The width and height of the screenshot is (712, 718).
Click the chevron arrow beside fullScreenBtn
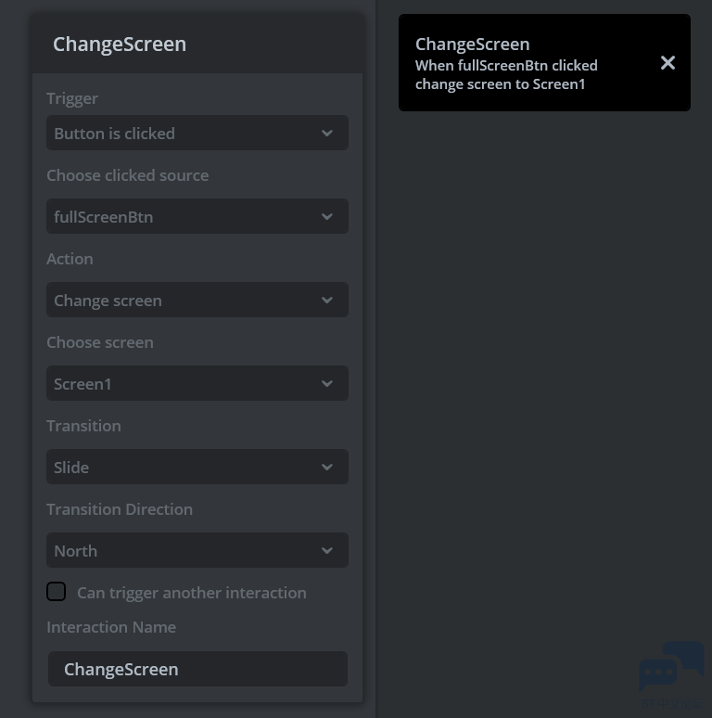(327, 216)
